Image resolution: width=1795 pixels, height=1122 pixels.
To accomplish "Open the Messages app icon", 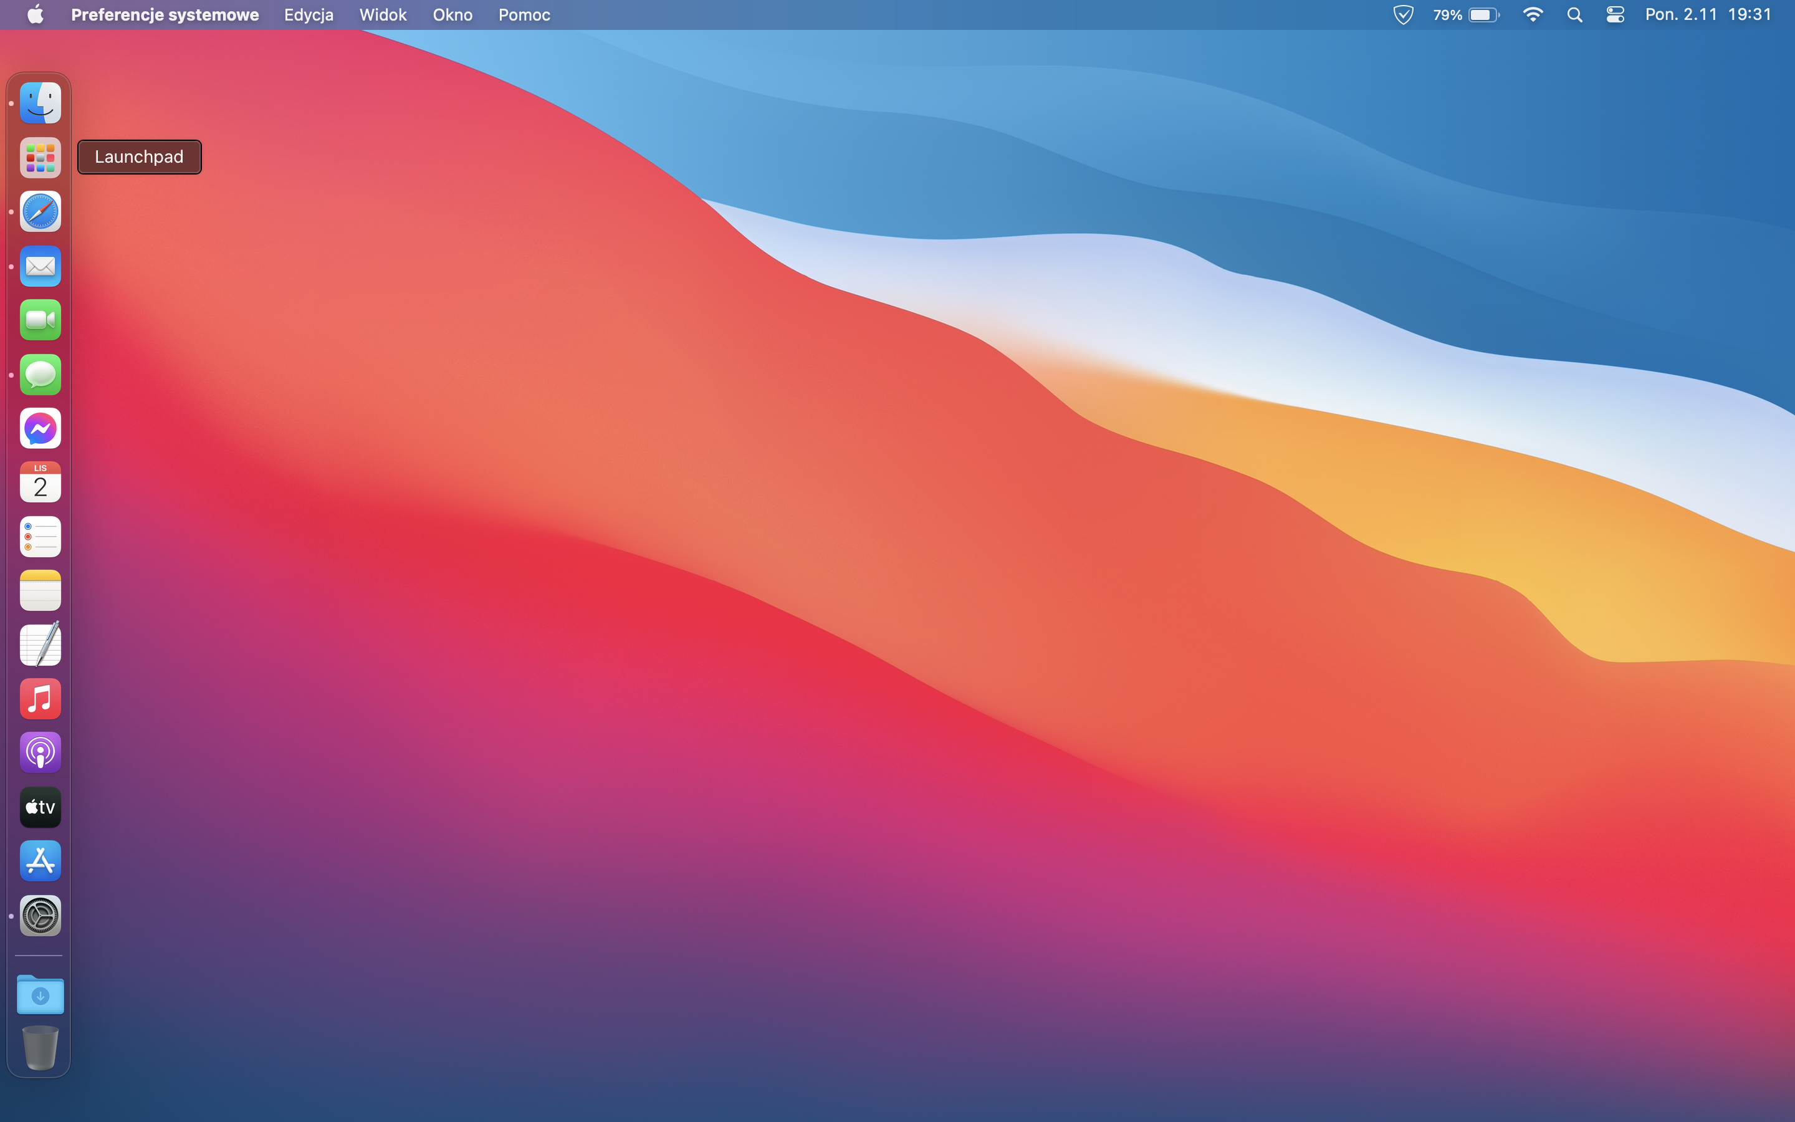I will point(40,374).
